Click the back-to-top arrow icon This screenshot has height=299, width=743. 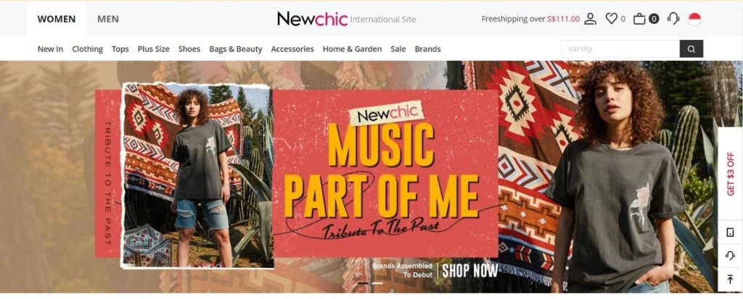pyautogui.click(x=730, y=279)
